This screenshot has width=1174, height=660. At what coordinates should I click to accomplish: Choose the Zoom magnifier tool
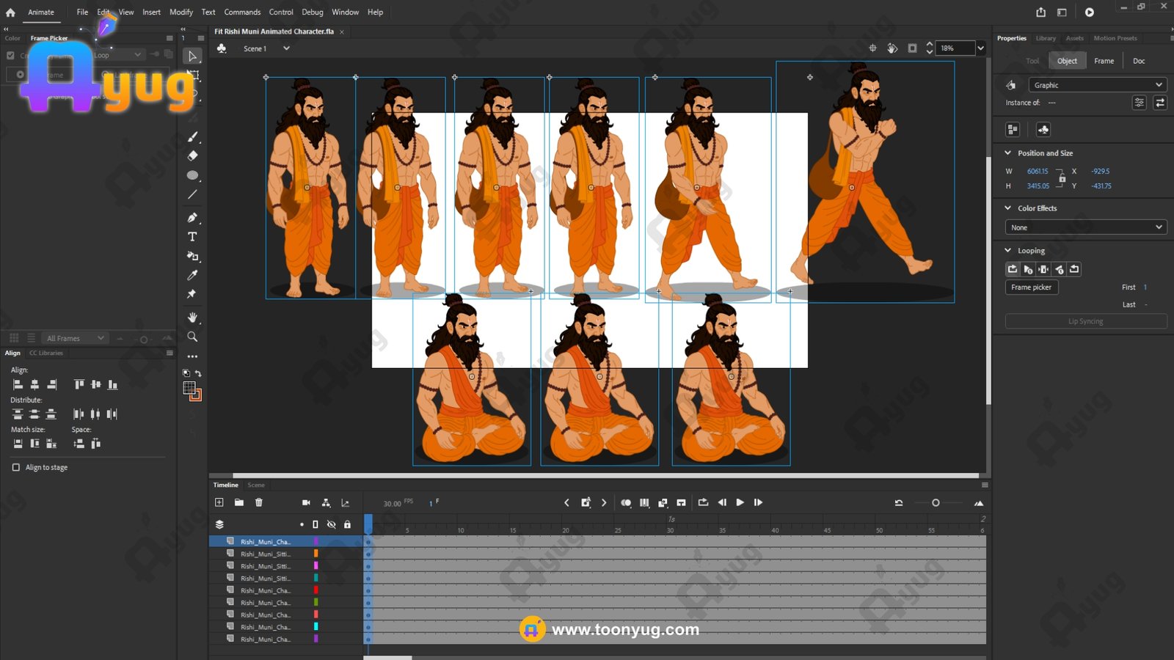point(192,337)
